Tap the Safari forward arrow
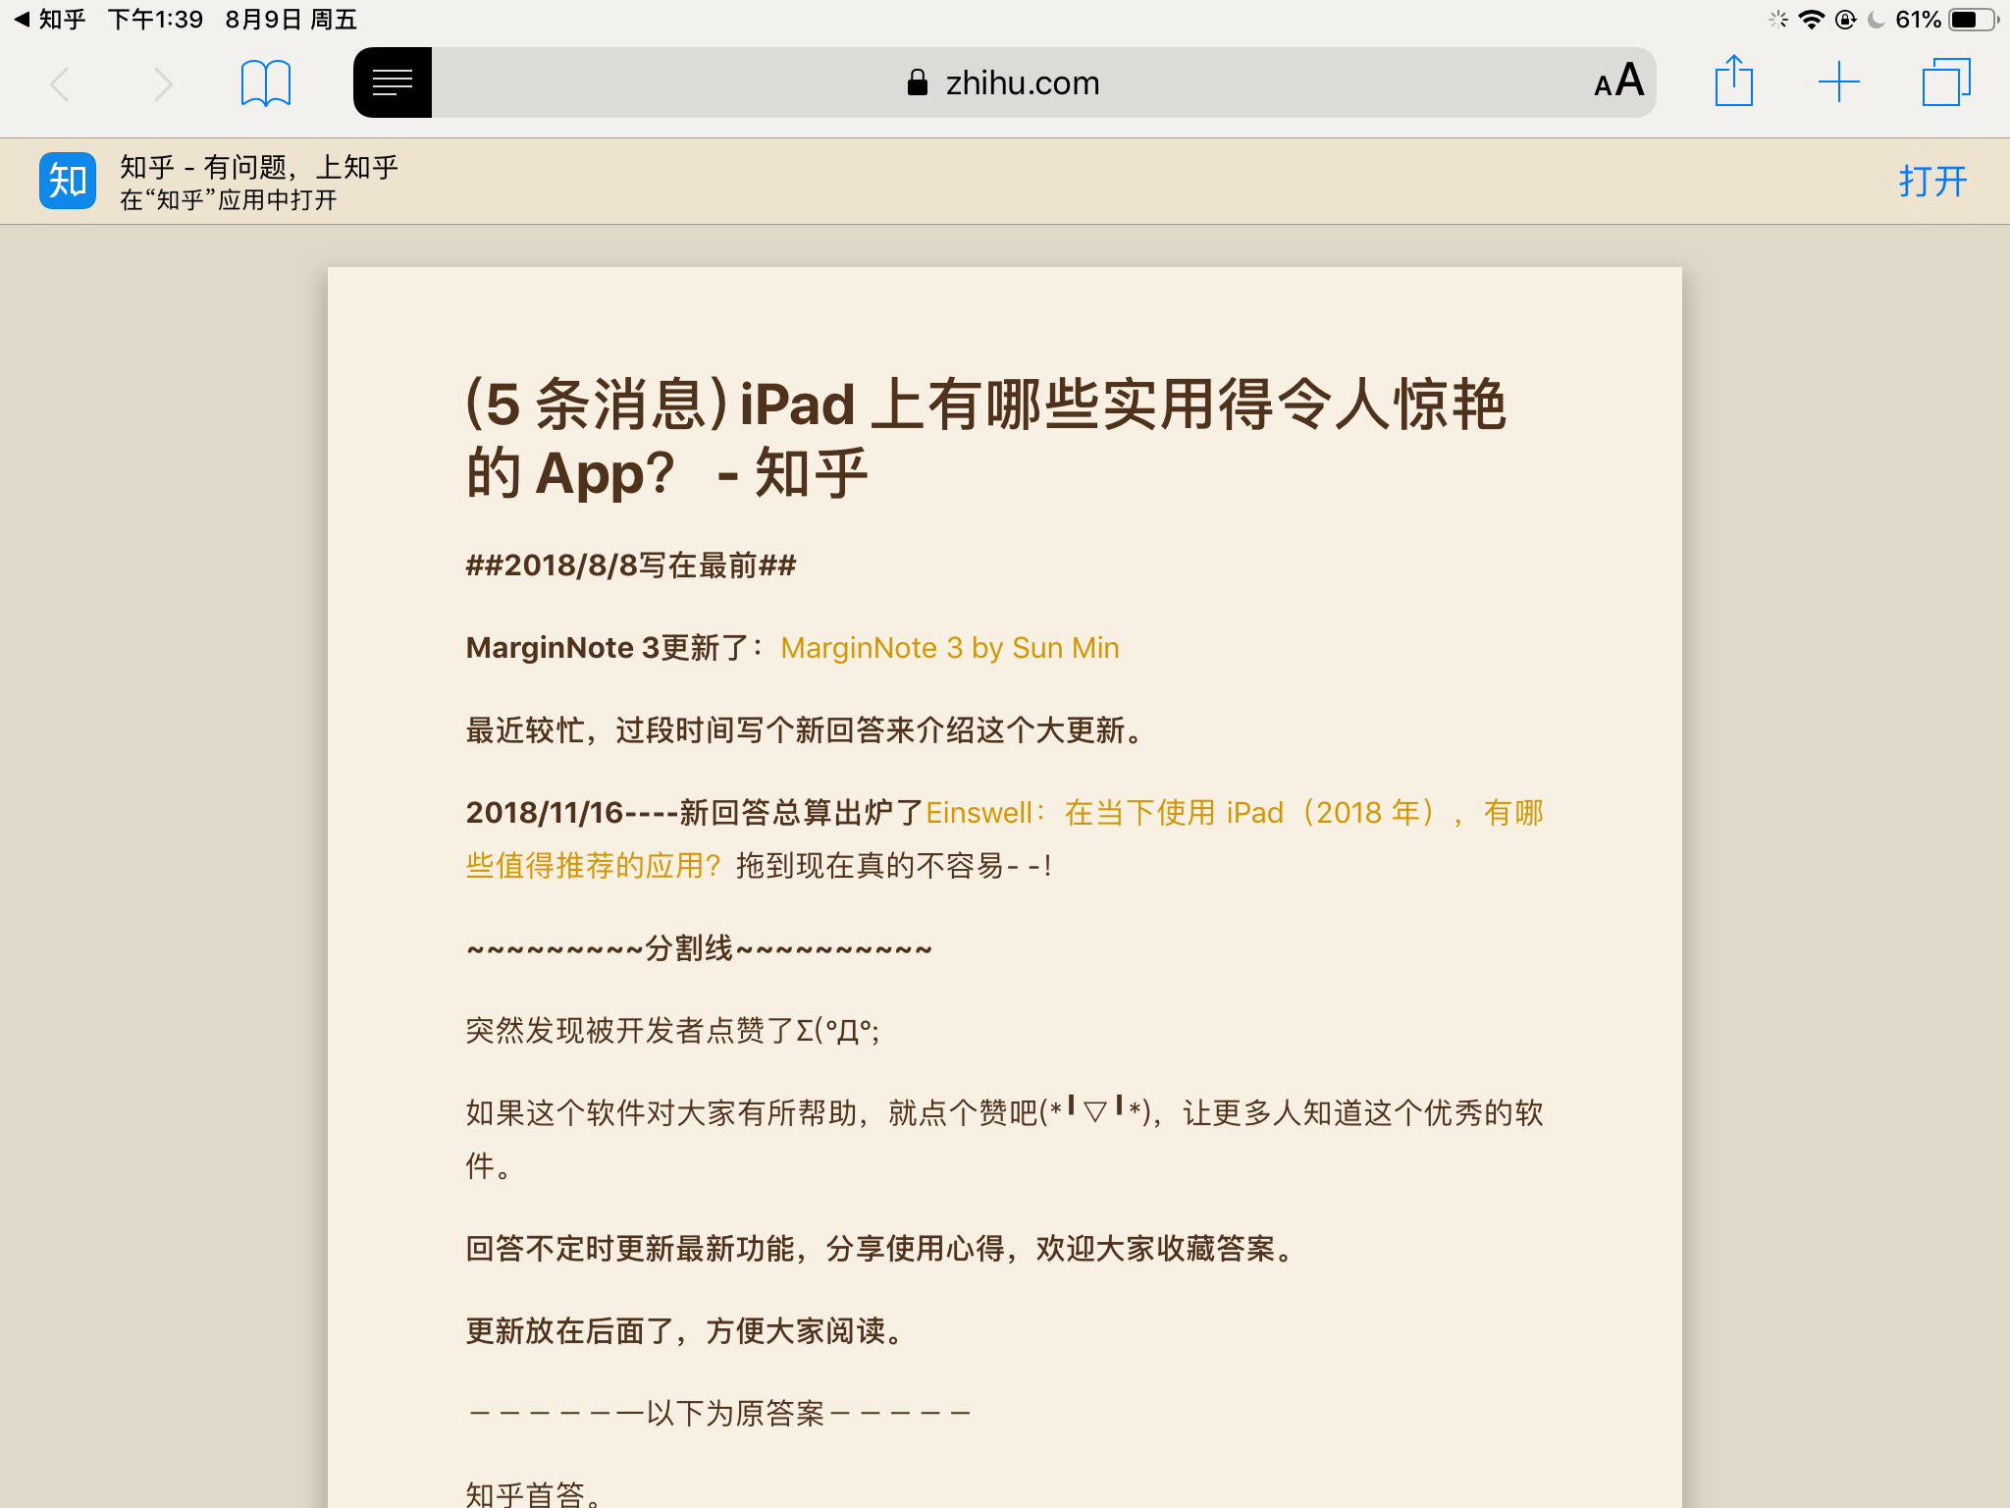The width and height of the screenshot is (2010, 1508). point(163,83)
